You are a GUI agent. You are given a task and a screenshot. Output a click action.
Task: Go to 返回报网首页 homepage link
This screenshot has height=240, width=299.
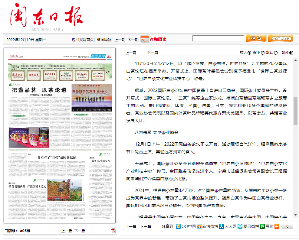(82, 40)
